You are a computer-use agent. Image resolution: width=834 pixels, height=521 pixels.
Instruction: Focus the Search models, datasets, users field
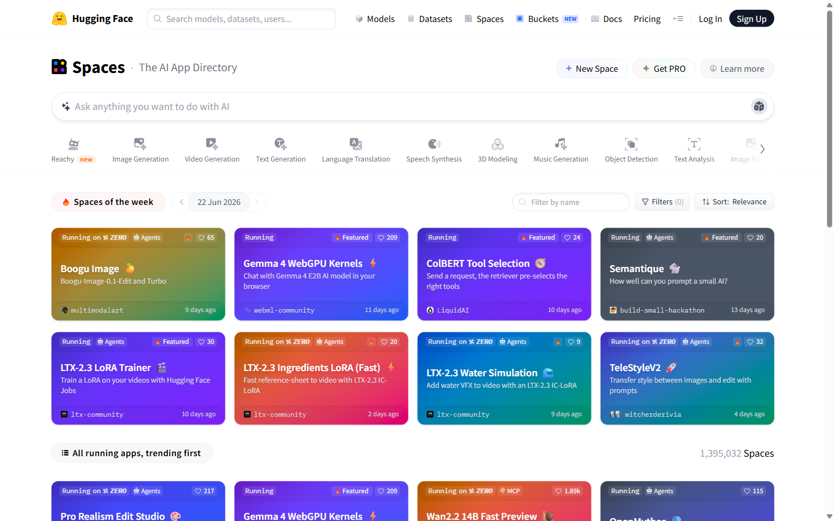point(242,19)
